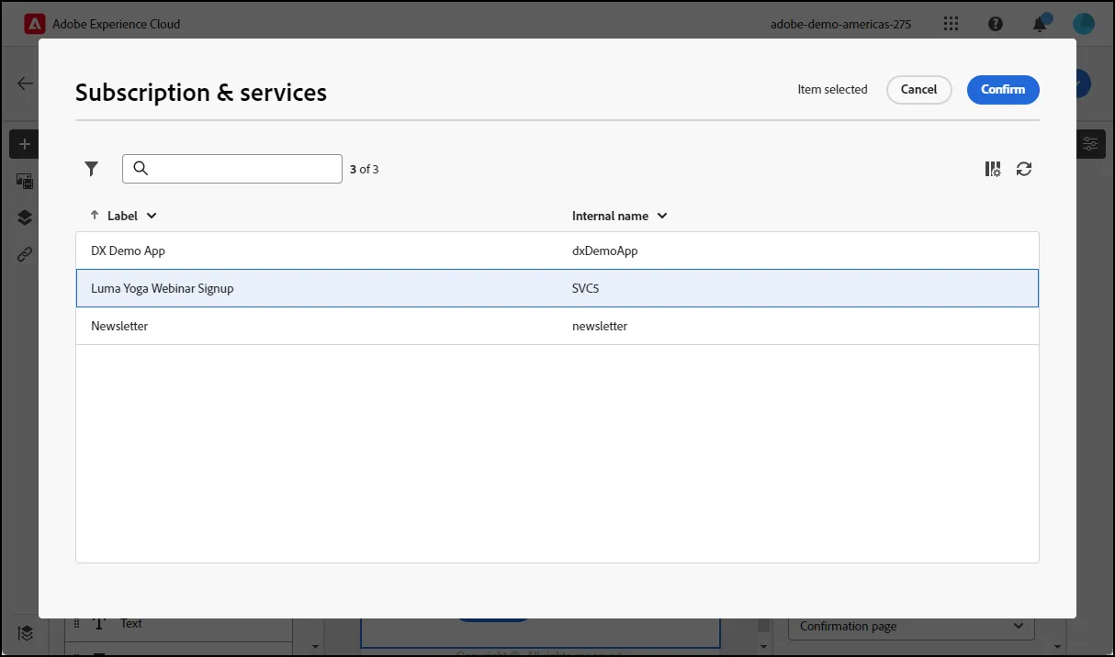Cancel the subscription selection dialog

tap(918, 89)
